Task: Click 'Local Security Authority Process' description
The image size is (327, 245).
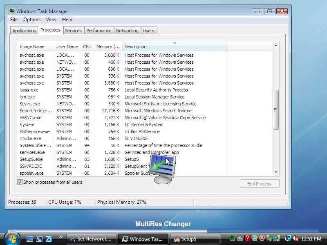Action: (156, 90)
